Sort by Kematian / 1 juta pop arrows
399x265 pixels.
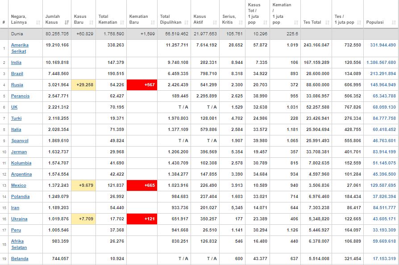click(296, 22)
